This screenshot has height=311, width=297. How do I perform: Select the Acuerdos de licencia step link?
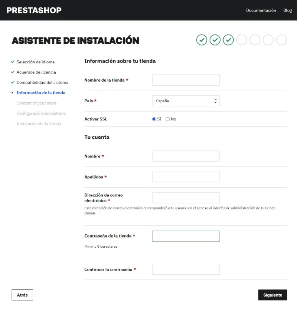pos(36,72)
